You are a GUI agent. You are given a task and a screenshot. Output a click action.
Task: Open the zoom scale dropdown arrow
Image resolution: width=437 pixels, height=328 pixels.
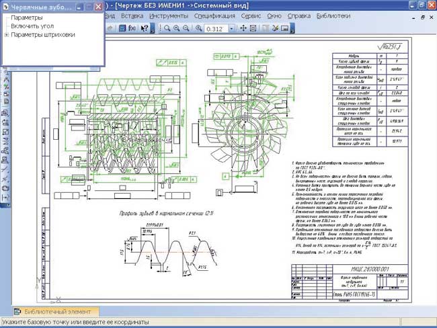231,29
